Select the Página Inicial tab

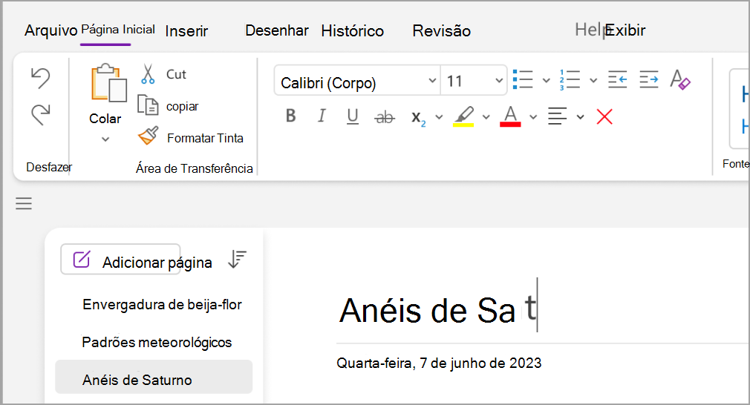[x=118, y=30]
